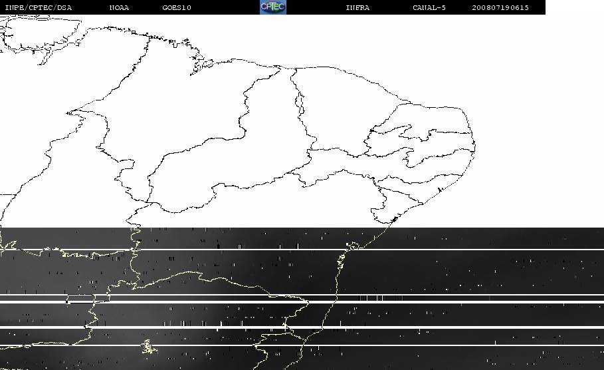Click the blank white area right of header bar

click(x=574, y=7)
